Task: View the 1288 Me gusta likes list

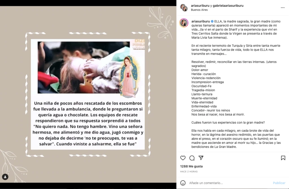Action: (x=191, y=166)
